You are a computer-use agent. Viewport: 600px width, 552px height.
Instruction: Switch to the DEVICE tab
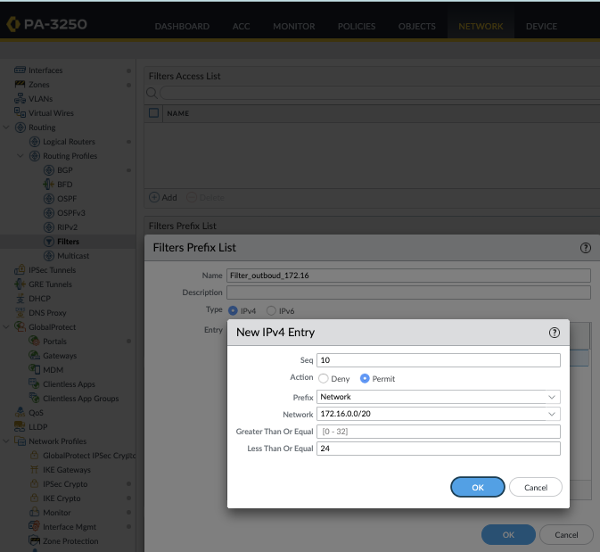point(541,27)
